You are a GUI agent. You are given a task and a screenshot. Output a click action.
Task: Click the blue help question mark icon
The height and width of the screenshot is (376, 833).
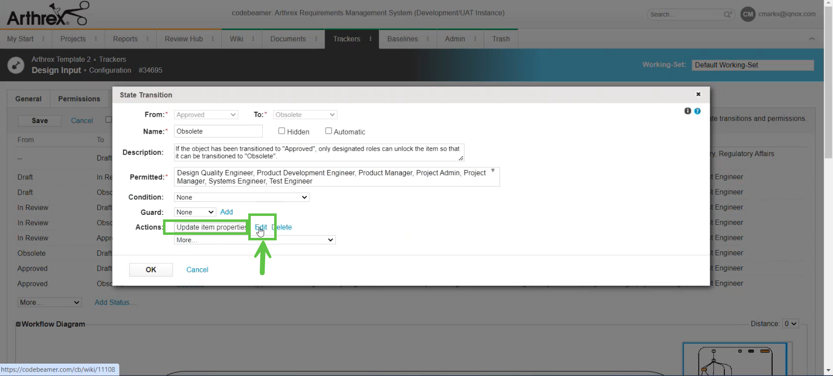697,111
